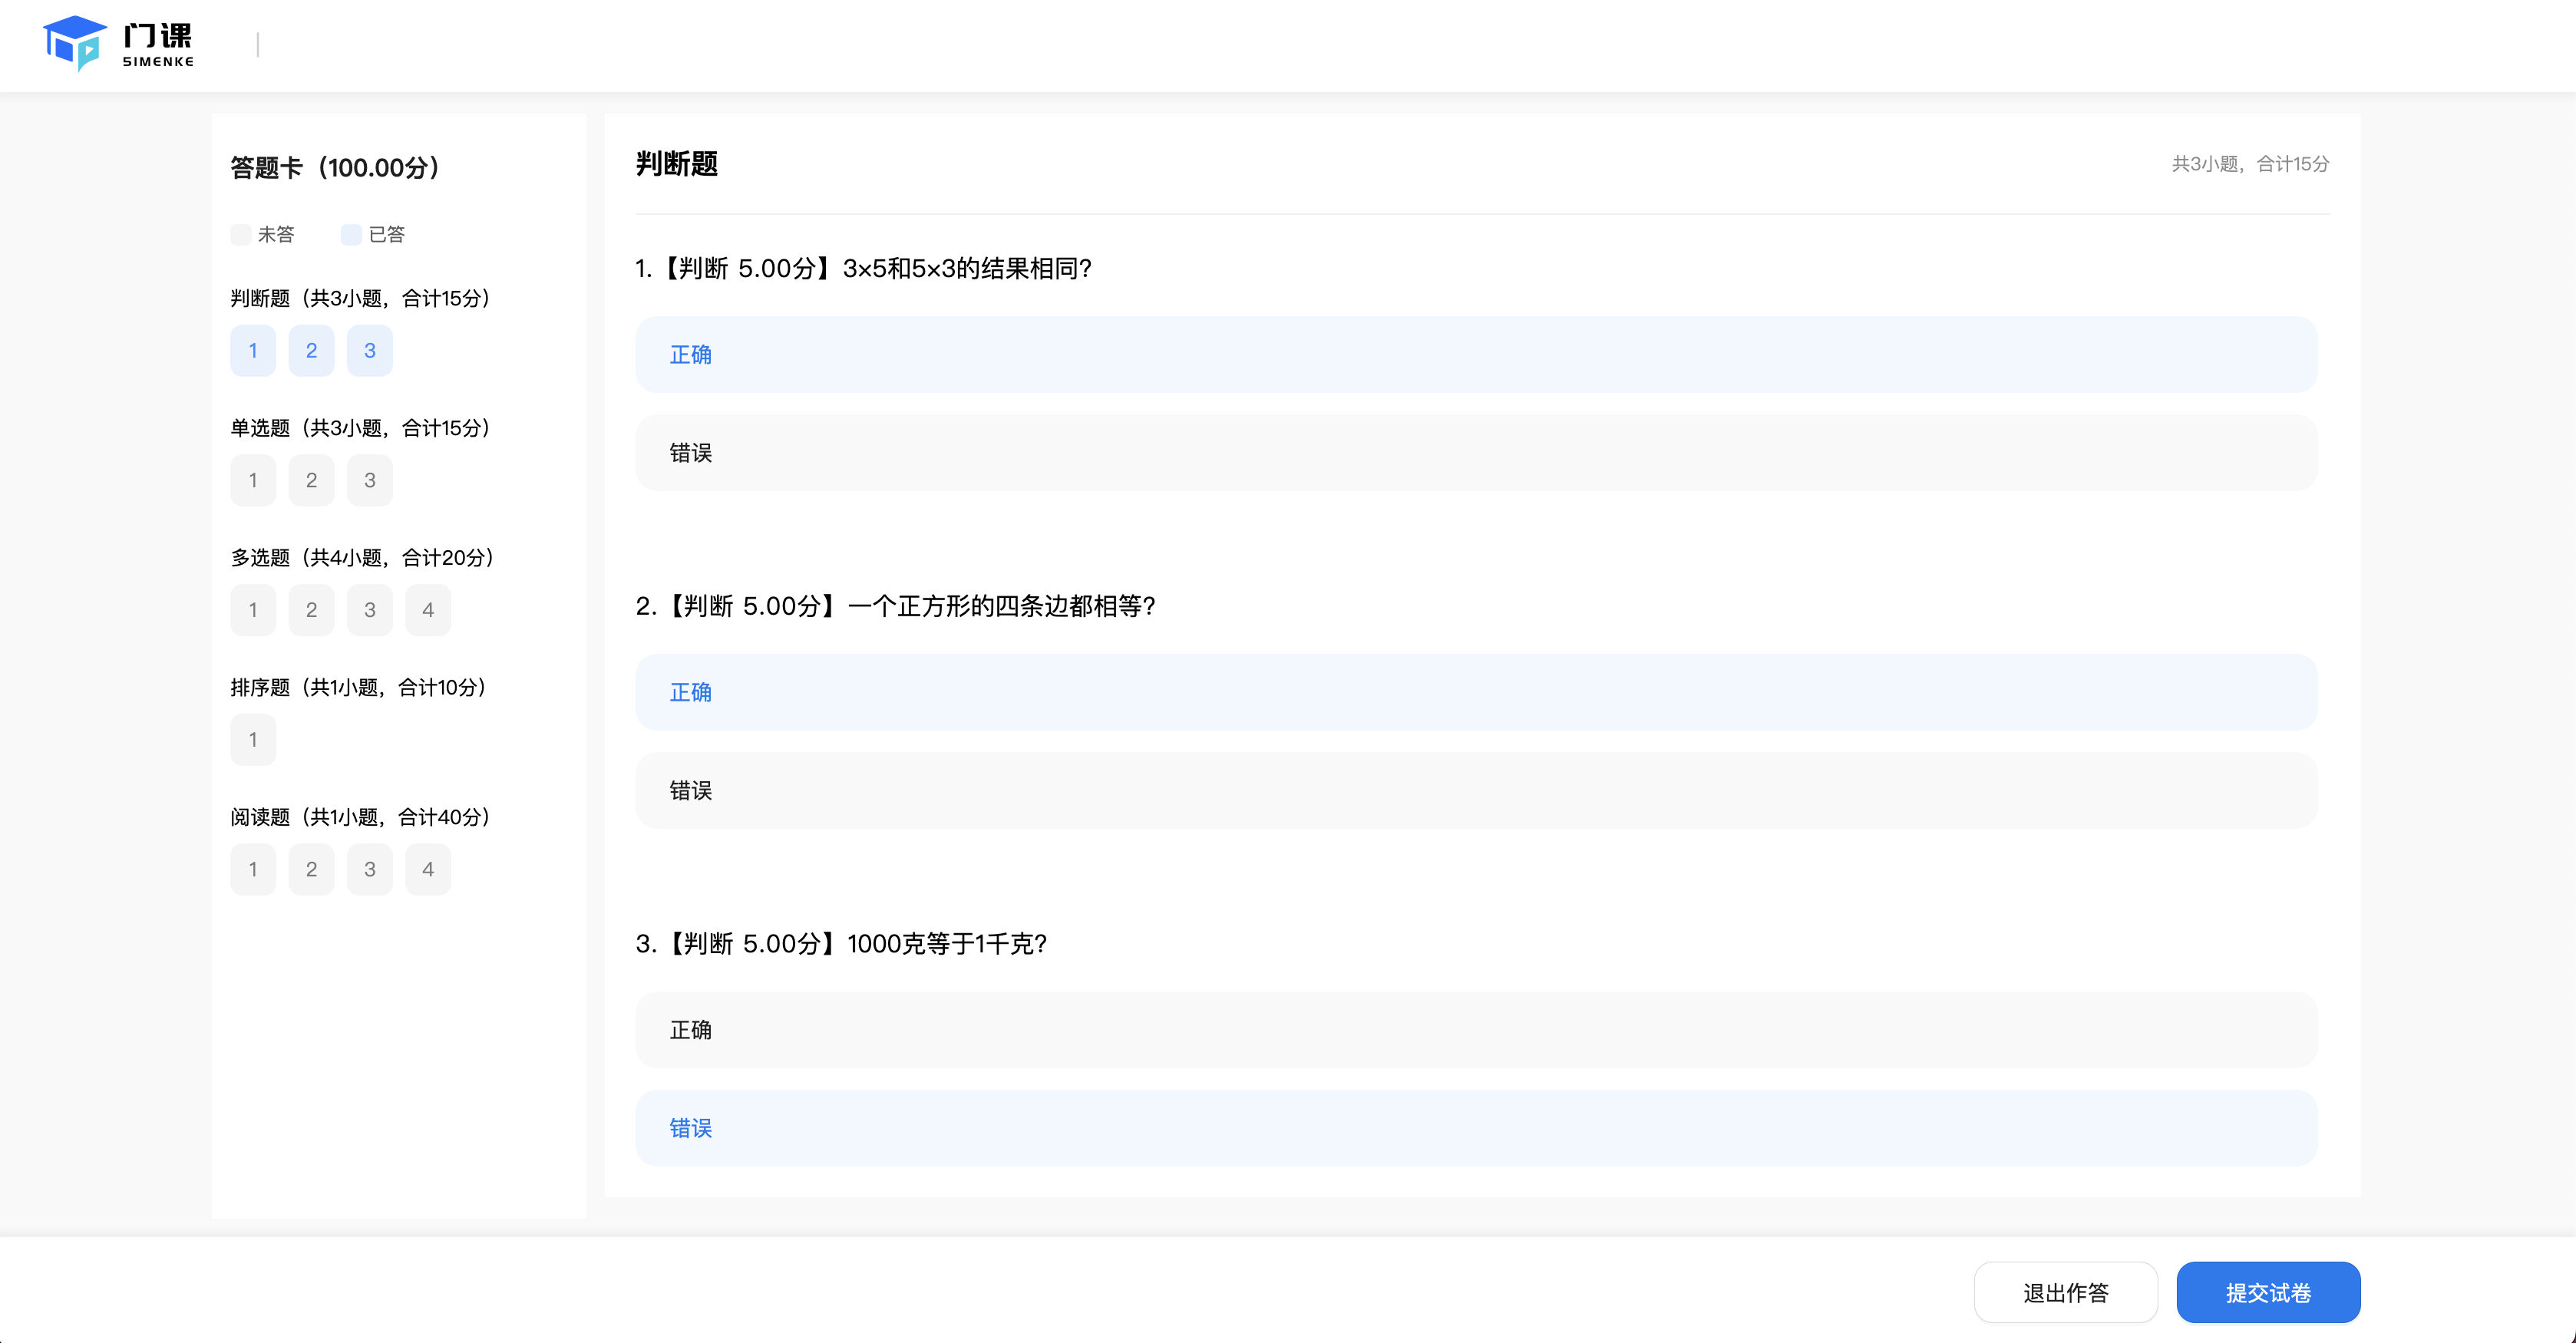Open 单选题 question 1
This screenshot has height=1343, width=2576.
[252, 480]
